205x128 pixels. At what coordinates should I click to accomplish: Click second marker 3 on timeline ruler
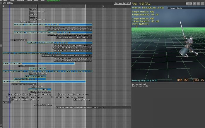tap(103, 6)
